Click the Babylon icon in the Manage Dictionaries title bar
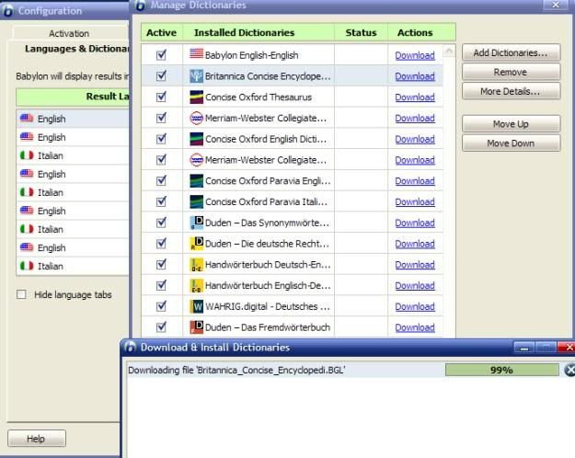The image size is (575, 458). 141,6
